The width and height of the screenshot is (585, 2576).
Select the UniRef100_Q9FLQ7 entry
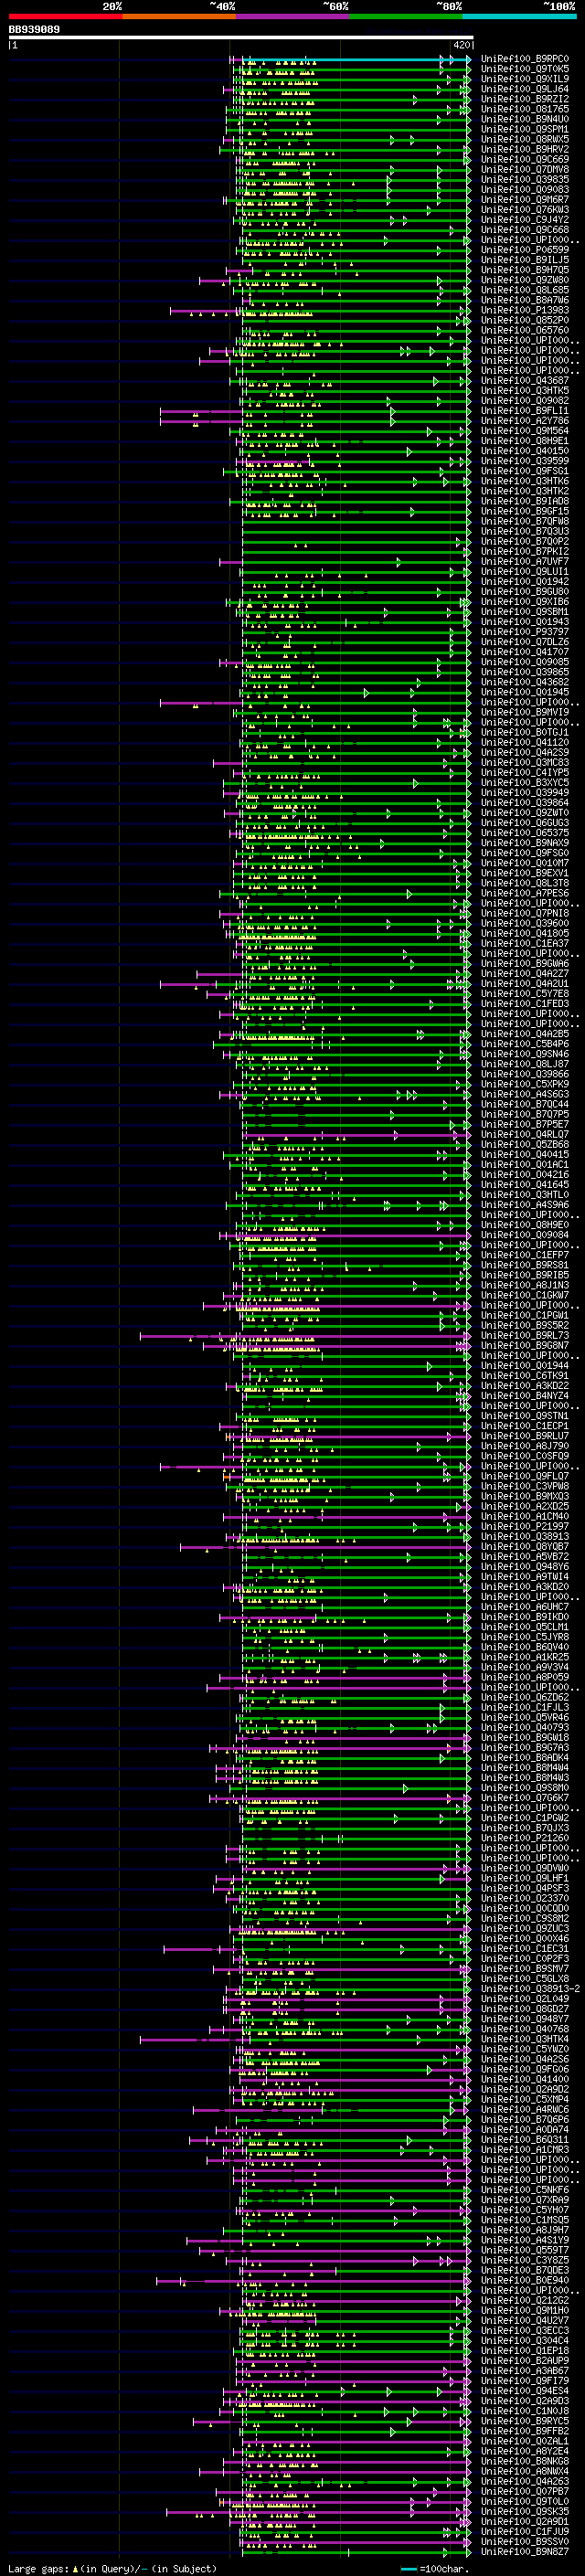tap(525, 1476)
